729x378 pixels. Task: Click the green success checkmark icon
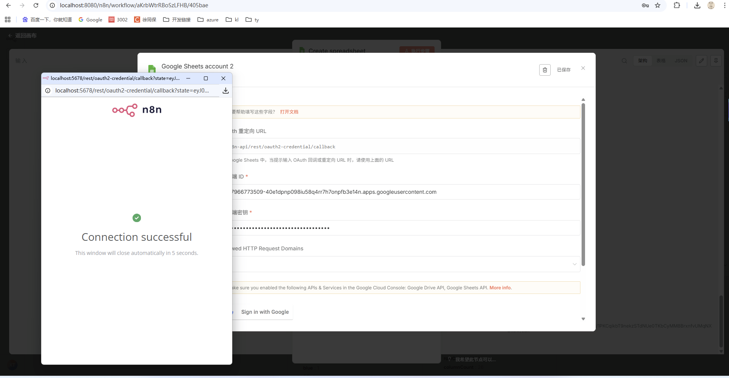[137, 218]
